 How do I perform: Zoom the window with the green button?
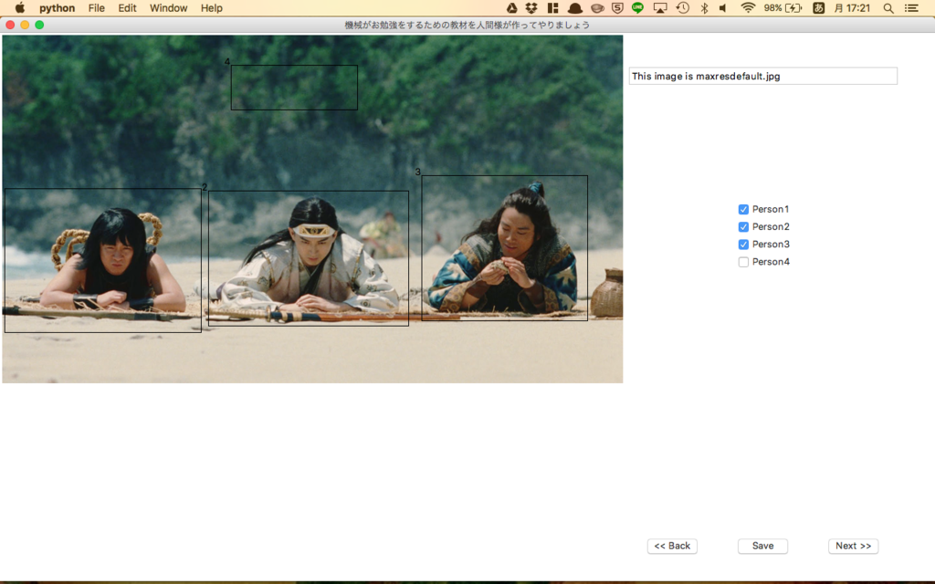click(x=39, y=25)
